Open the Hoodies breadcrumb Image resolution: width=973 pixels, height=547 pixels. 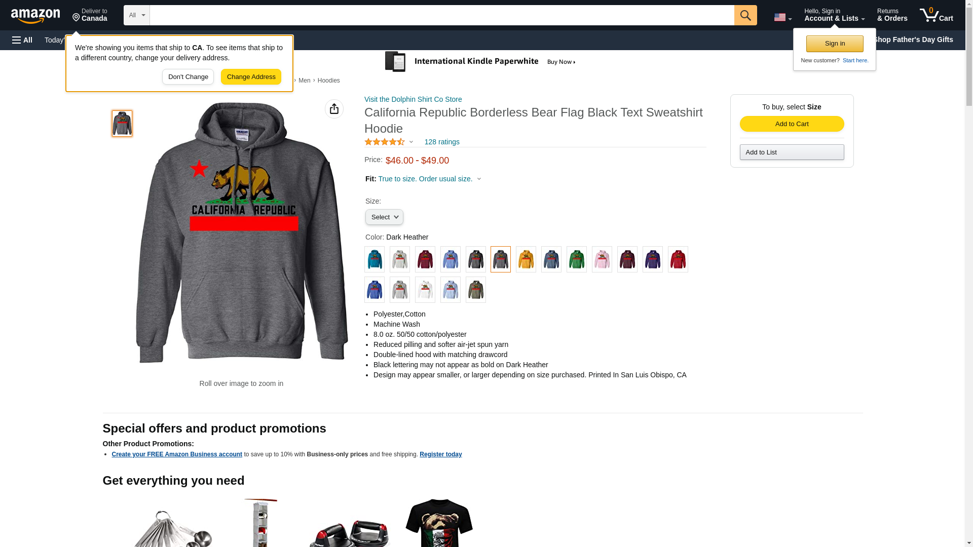[x=328, y=81]
